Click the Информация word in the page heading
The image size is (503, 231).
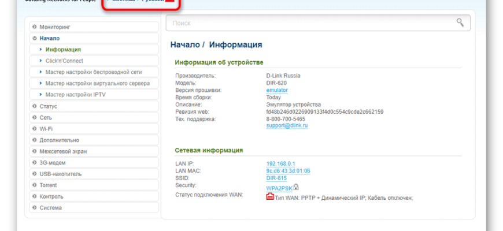pos(235,44)
